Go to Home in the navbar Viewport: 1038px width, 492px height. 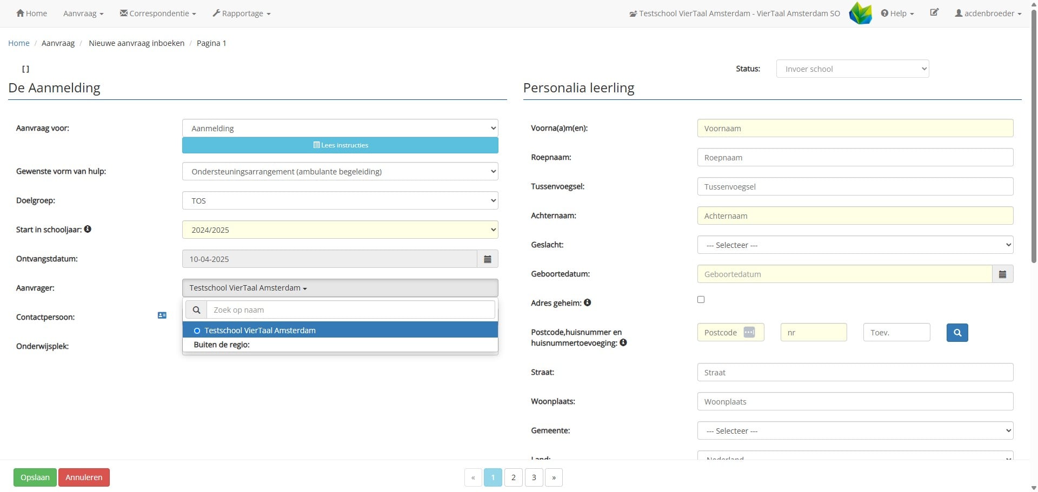[31, 13]
